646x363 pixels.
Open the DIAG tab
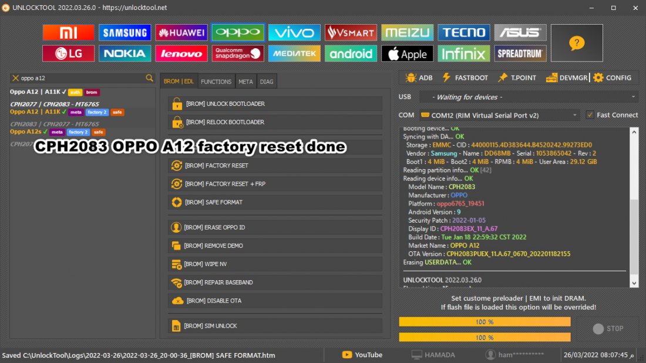pos(267,82)
